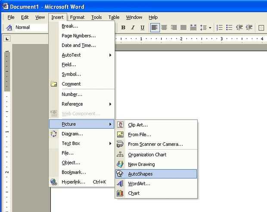Image resolution: width=267 pixels, height=212 pixels.
Task: Select AutoShapes from the Picture submenu
Action: point(156,174)
